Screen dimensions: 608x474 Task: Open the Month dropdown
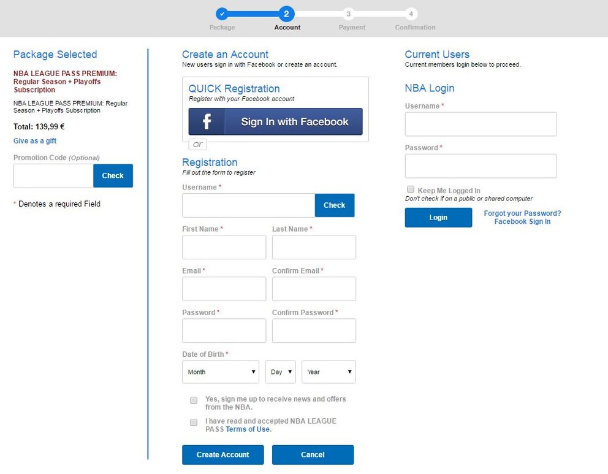(221, 372)
